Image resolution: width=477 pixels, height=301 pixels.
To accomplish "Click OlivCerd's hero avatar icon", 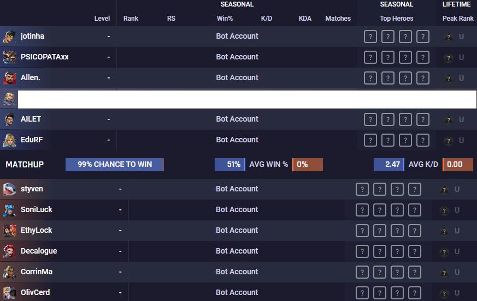I will (x=9, y=292).
